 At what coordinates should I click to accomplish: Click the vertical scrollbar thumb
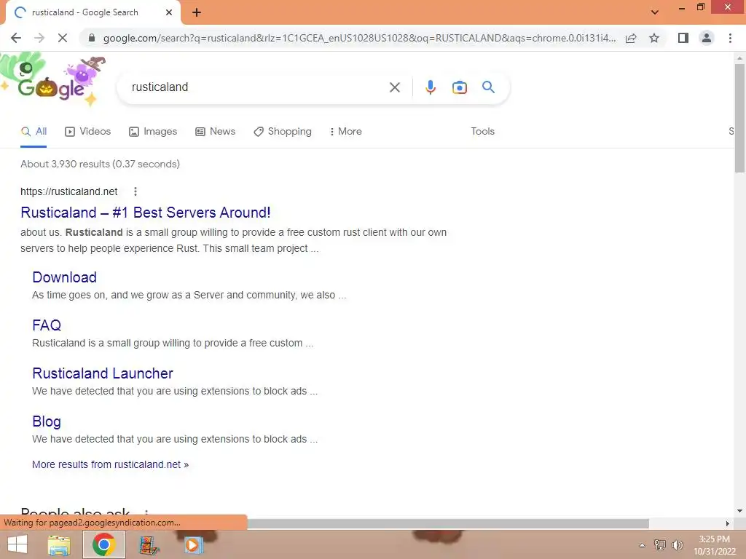(739, 118)
